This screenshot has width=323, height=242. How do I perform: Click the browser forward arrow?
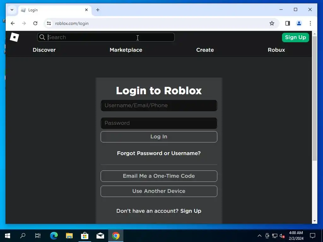[x=24, y=23]
